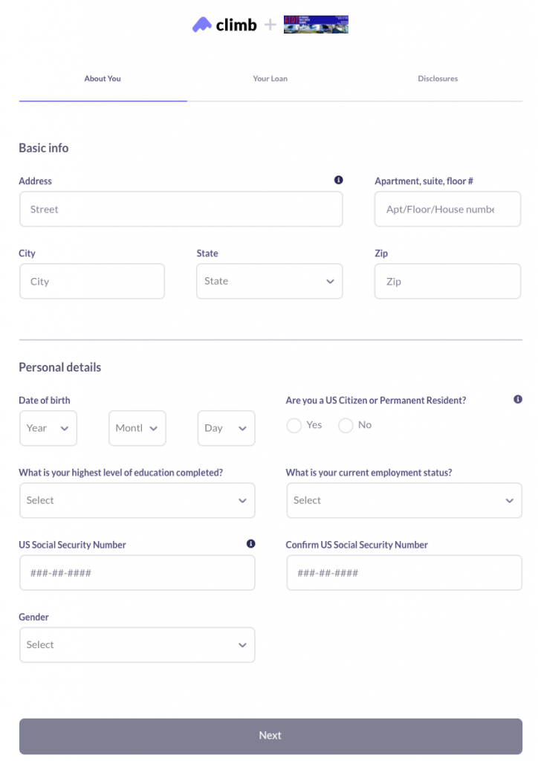The height and width of the screenshot is (761, 538).
Task: Select No for US Citizen question
Action: (346, 425)
